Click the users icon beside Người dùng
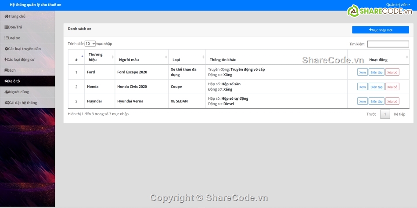Image resolution: width=417 pixels, height=208 pixels. 6,92
